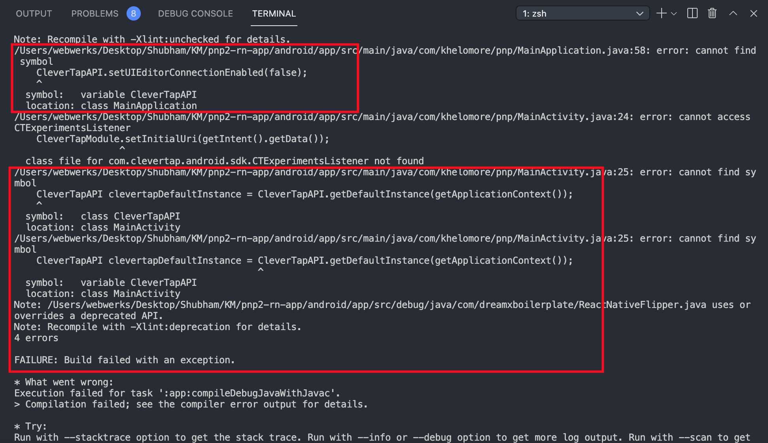Screen dimensions: 768x443
Task: Select the FAILURE build failed line
Action: coord(124,360)
